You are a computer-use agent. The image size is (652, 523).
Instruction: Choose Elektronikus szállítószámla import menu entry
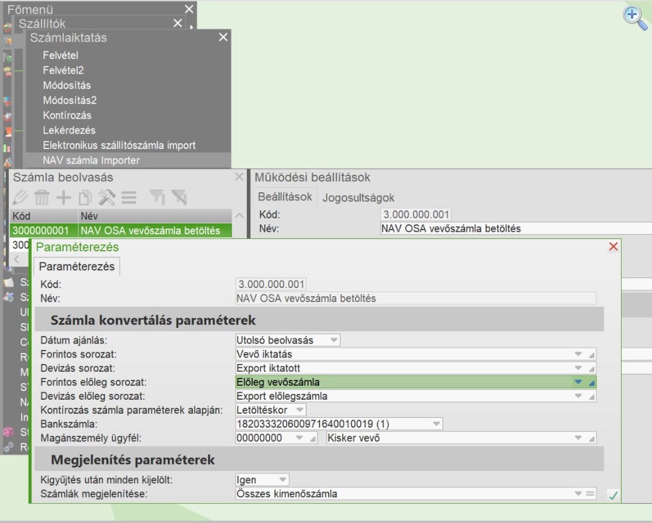click(x=119, y=145)
